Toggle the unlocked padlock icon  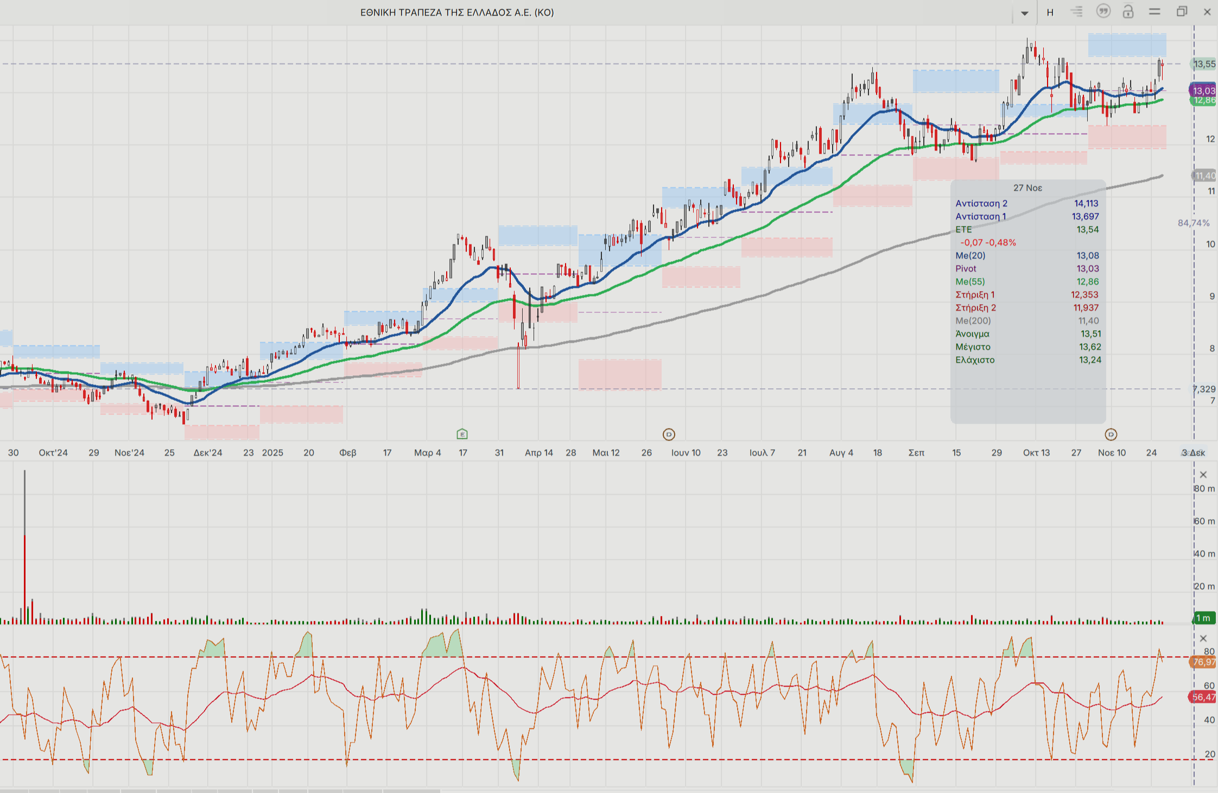(x=1128, y=11)
